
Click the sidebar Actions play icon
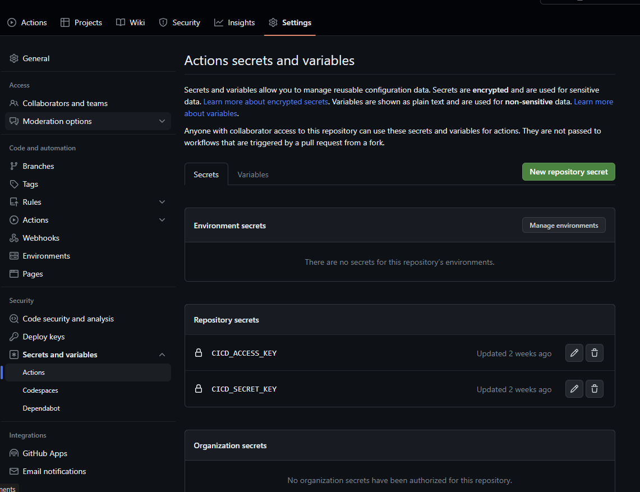(x=14, y=220)
